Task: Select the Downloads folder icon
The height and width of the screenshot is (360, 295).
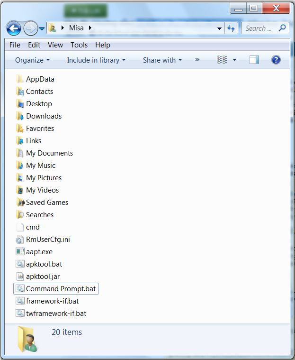Action: coord(20,116)
